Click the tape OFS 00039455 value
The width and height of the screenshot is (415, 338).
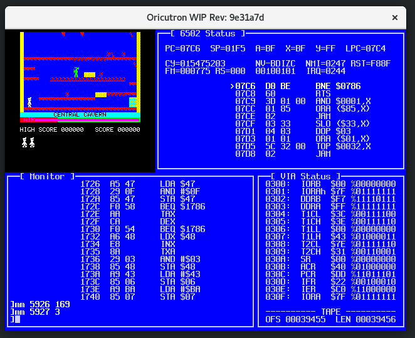[295, 319]
